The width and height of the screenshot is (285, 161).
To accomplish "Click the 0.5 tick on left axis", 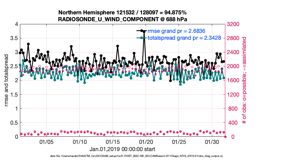I will point(14,123).
